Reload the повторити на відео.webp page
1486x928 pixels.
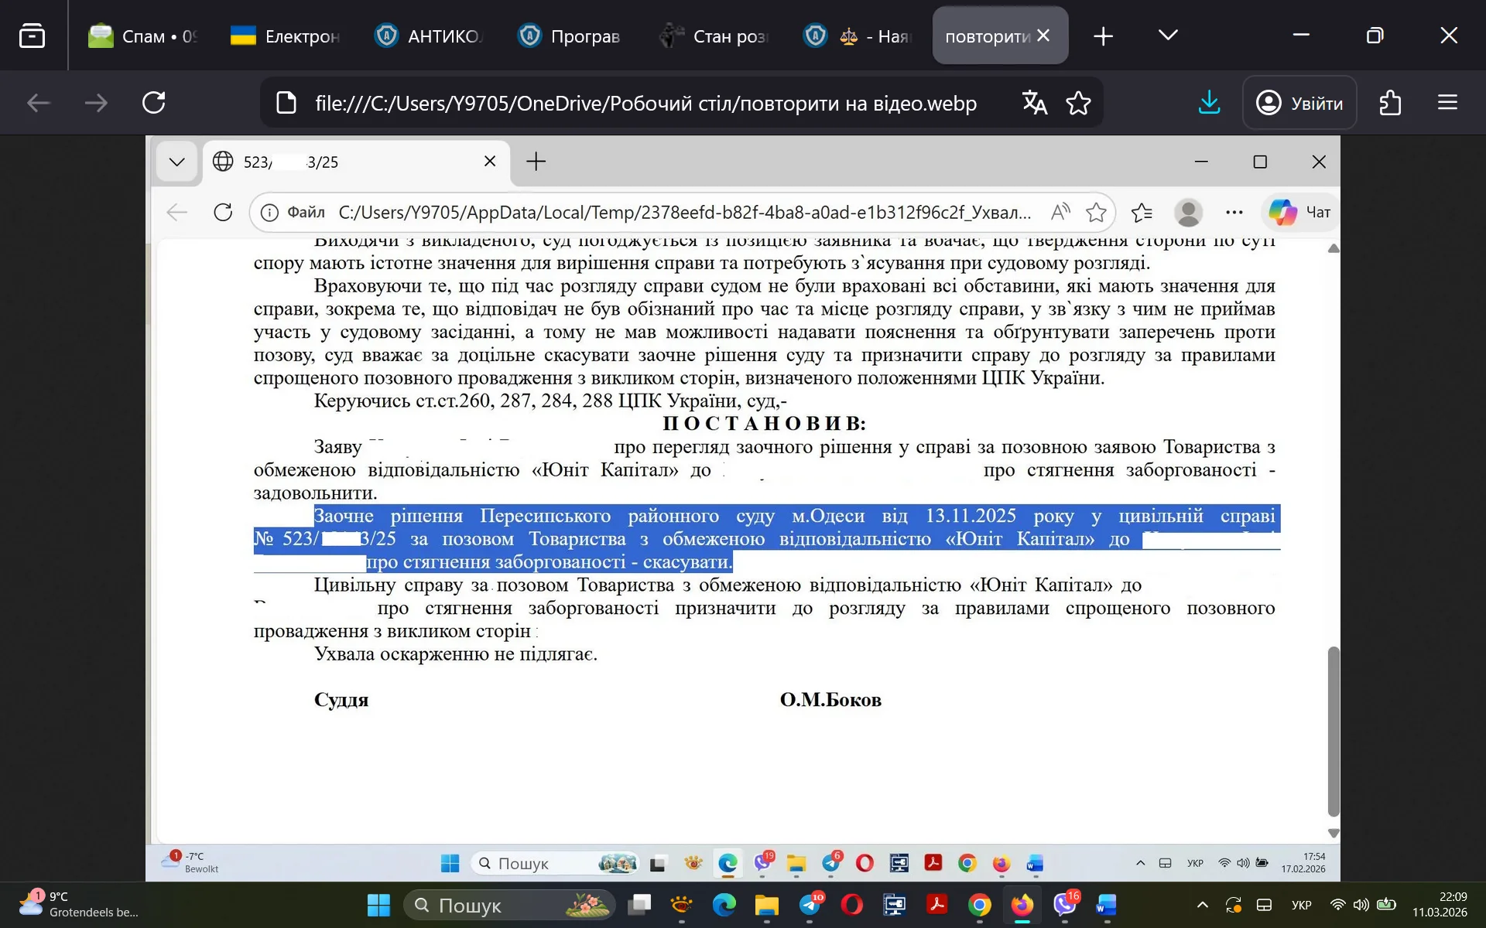pos(154,103)
